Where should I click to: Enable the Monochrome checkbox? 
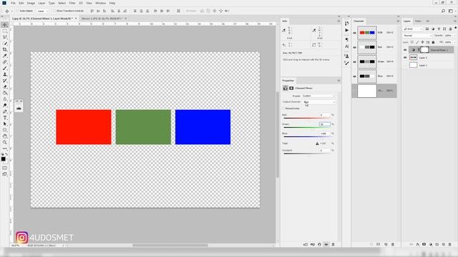(283, 109)
